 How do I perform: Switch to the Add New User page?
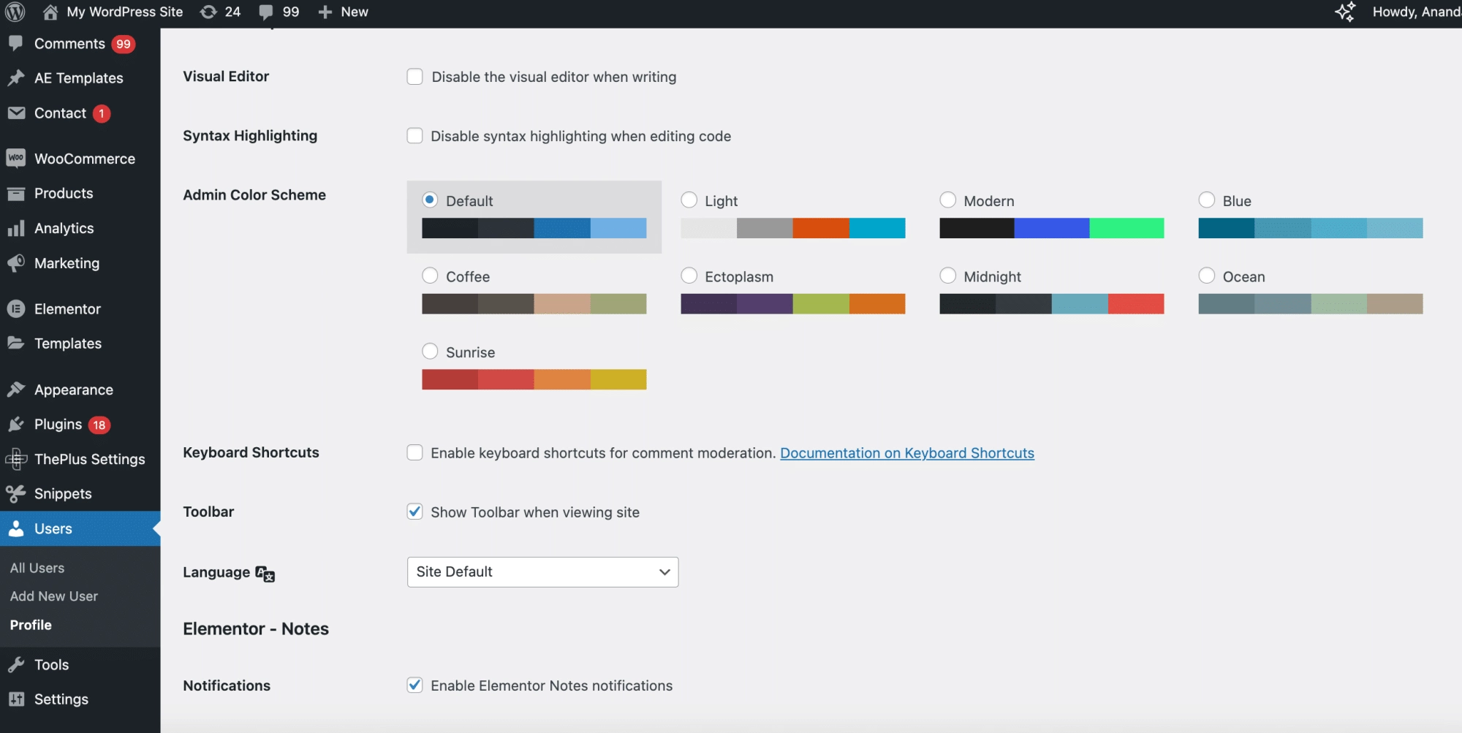click(54, 596)
